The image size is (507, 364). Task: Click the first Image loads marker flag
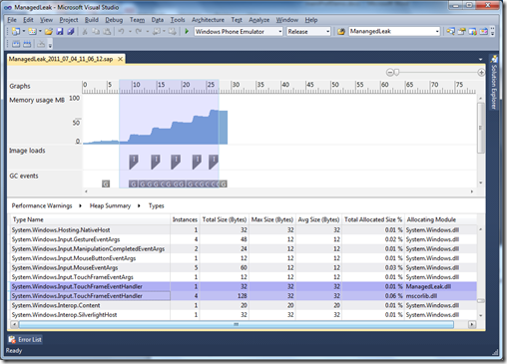click(x=134, y=162)
